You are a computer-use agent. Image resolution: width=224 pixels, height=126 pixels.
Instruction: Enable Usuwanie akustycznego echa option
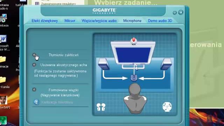tap(34, 65)
